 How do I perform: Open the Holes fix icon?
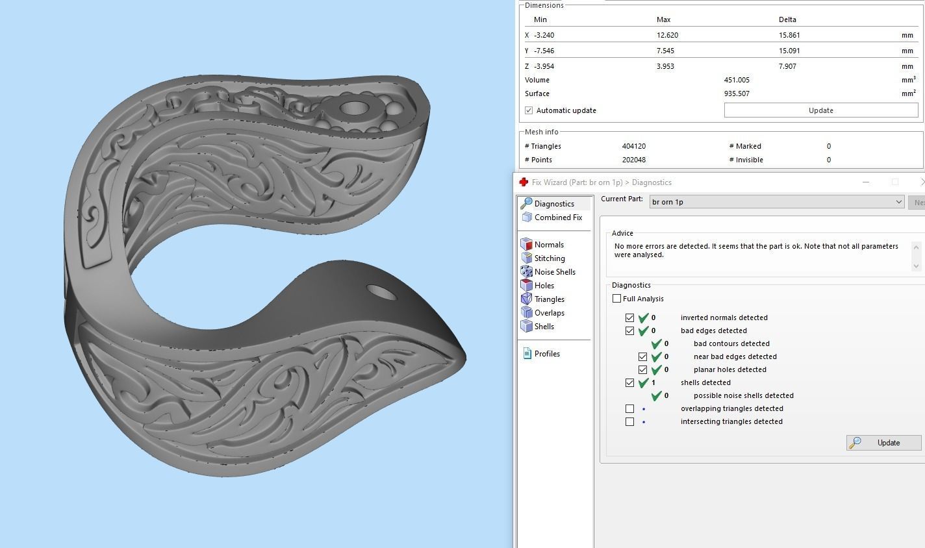click(x=526, y=286)
